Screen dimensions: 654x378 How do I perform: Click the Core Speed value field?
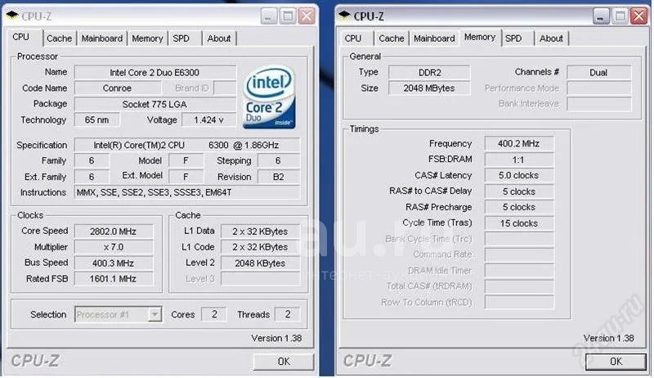click(x=114, y=232)
